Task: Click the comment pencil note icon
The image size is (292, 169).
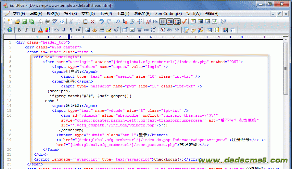Action: click(x=109, y=30)
